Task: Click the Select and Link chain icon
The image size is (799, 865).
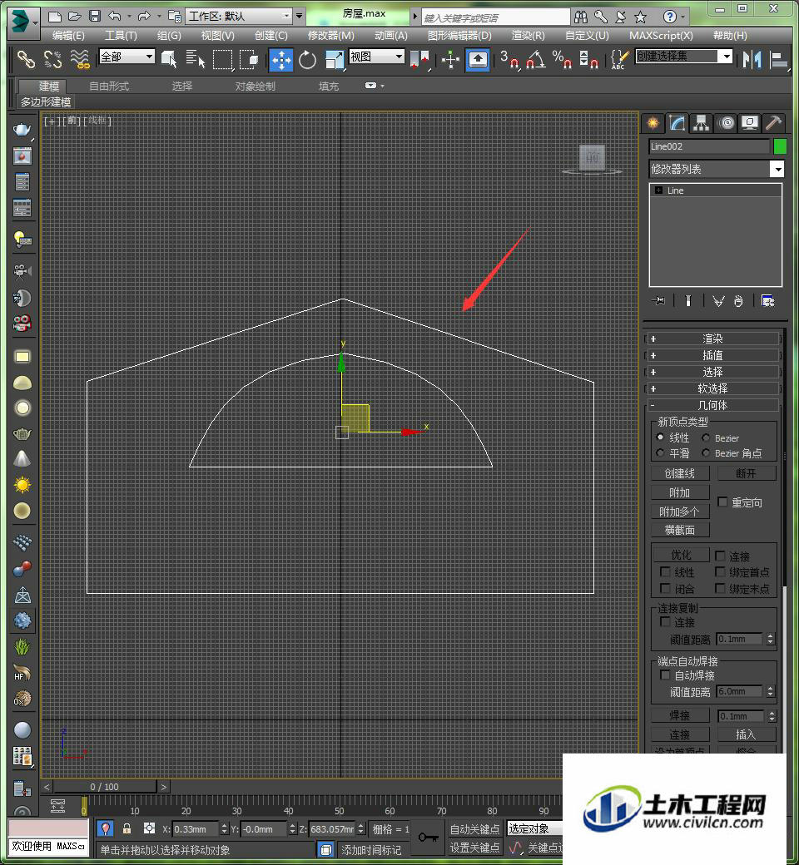Action: tap(26, 59)
